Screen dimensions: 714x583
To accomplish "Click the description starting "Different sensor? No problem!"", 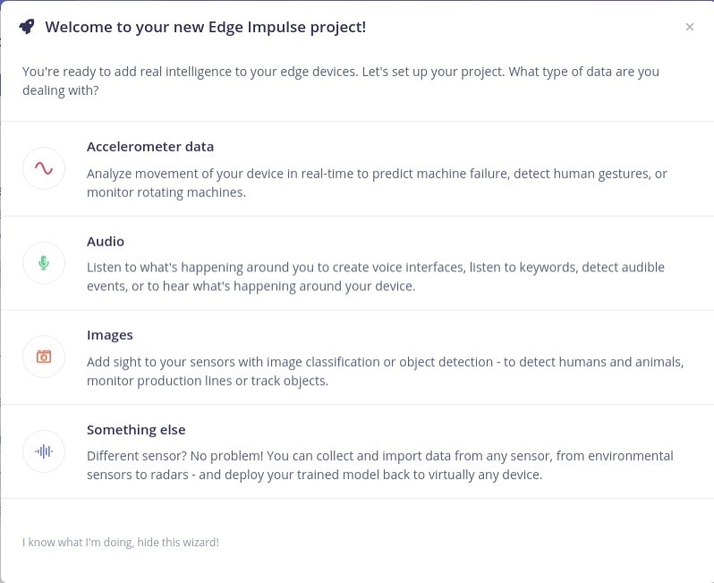I will click(x=379, y=456).
